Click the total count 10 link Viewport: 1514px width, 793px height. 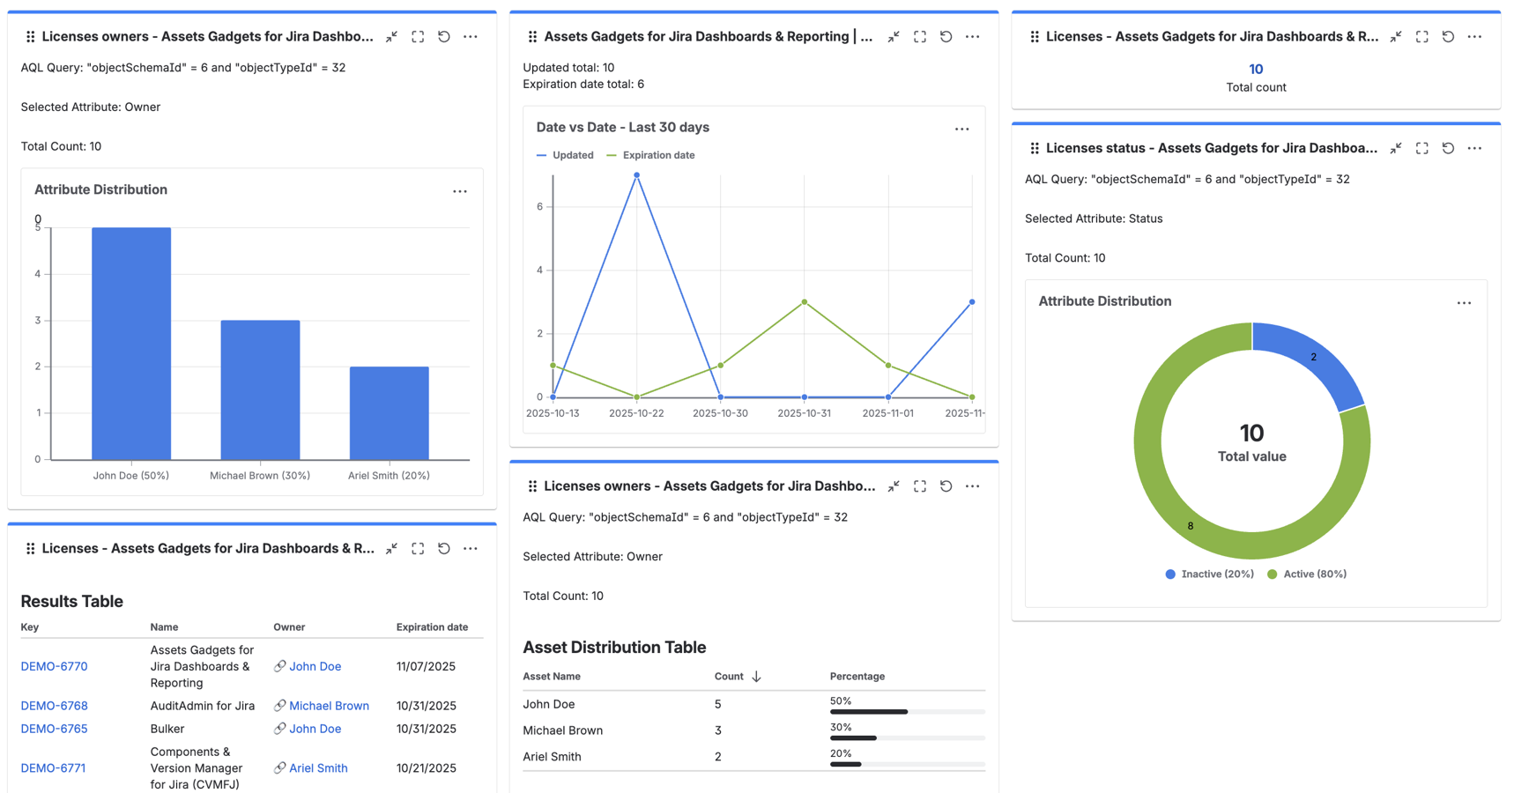1255,69
